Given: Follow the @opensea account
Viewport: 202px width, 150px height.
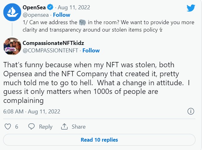Looking at the screenshot, I should (61, 15).
